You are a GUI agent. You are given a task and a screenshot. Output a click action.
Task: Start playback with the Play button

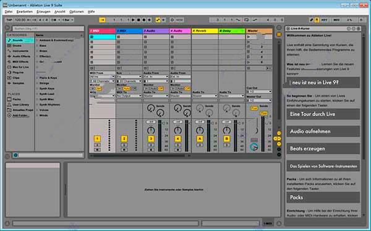coord(133,20)
